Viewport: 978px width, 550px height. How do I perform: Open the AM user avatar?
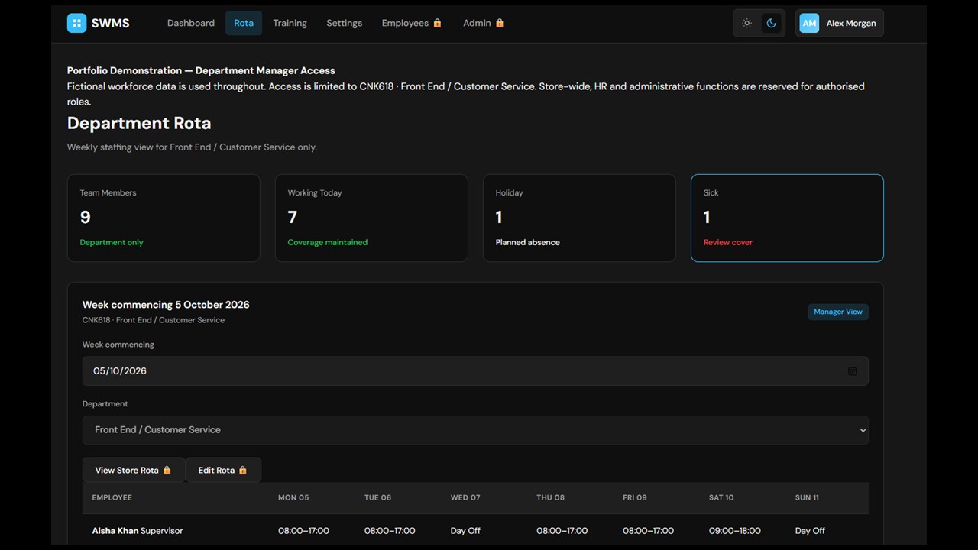[x=809, y=23]
